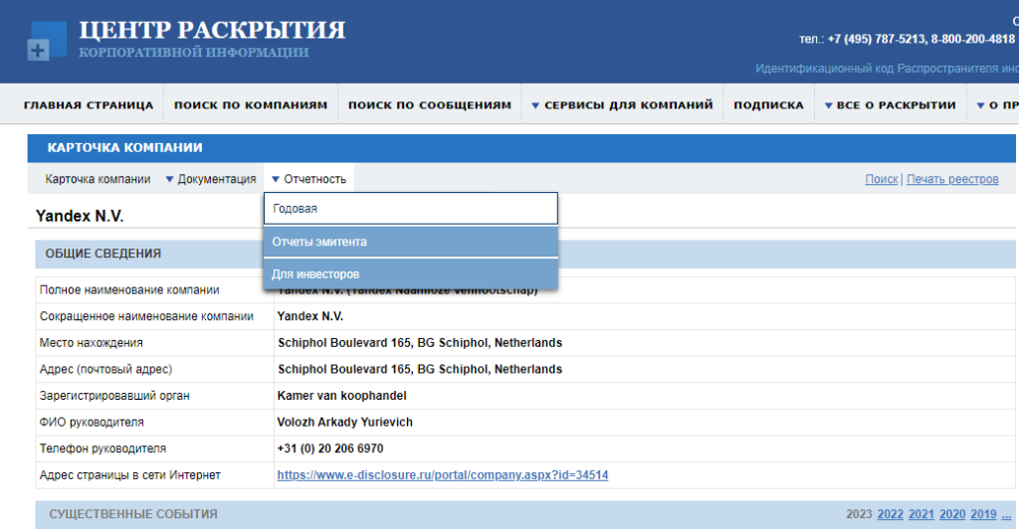Select the postal address value for Адрес (почтовый адрес)
This screenshot has width=1019, height=532.
(x=420, y=370)
